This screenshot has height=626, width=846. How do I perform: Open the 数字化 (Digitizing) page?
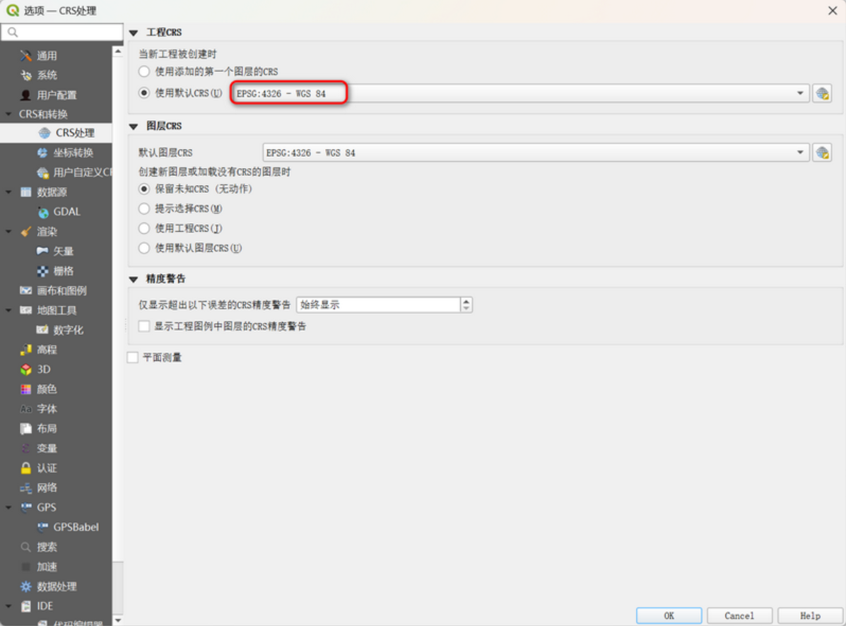67,330
